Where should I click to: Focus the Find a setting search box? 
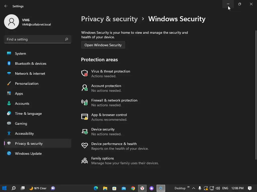[38, 39]
